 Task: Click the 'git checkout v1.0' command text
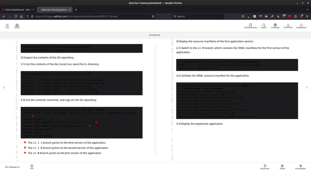249,62
